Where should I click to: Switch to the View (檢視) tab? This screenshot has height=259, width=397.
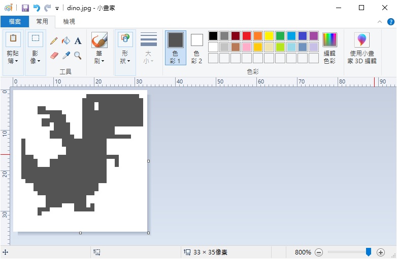(x=69, y=22)
